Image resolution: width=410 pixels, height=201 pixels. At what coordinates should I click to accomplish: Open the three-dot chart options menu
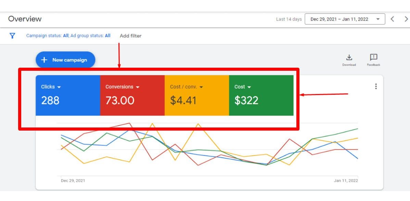pyautogui.click(x=376, y=86)
